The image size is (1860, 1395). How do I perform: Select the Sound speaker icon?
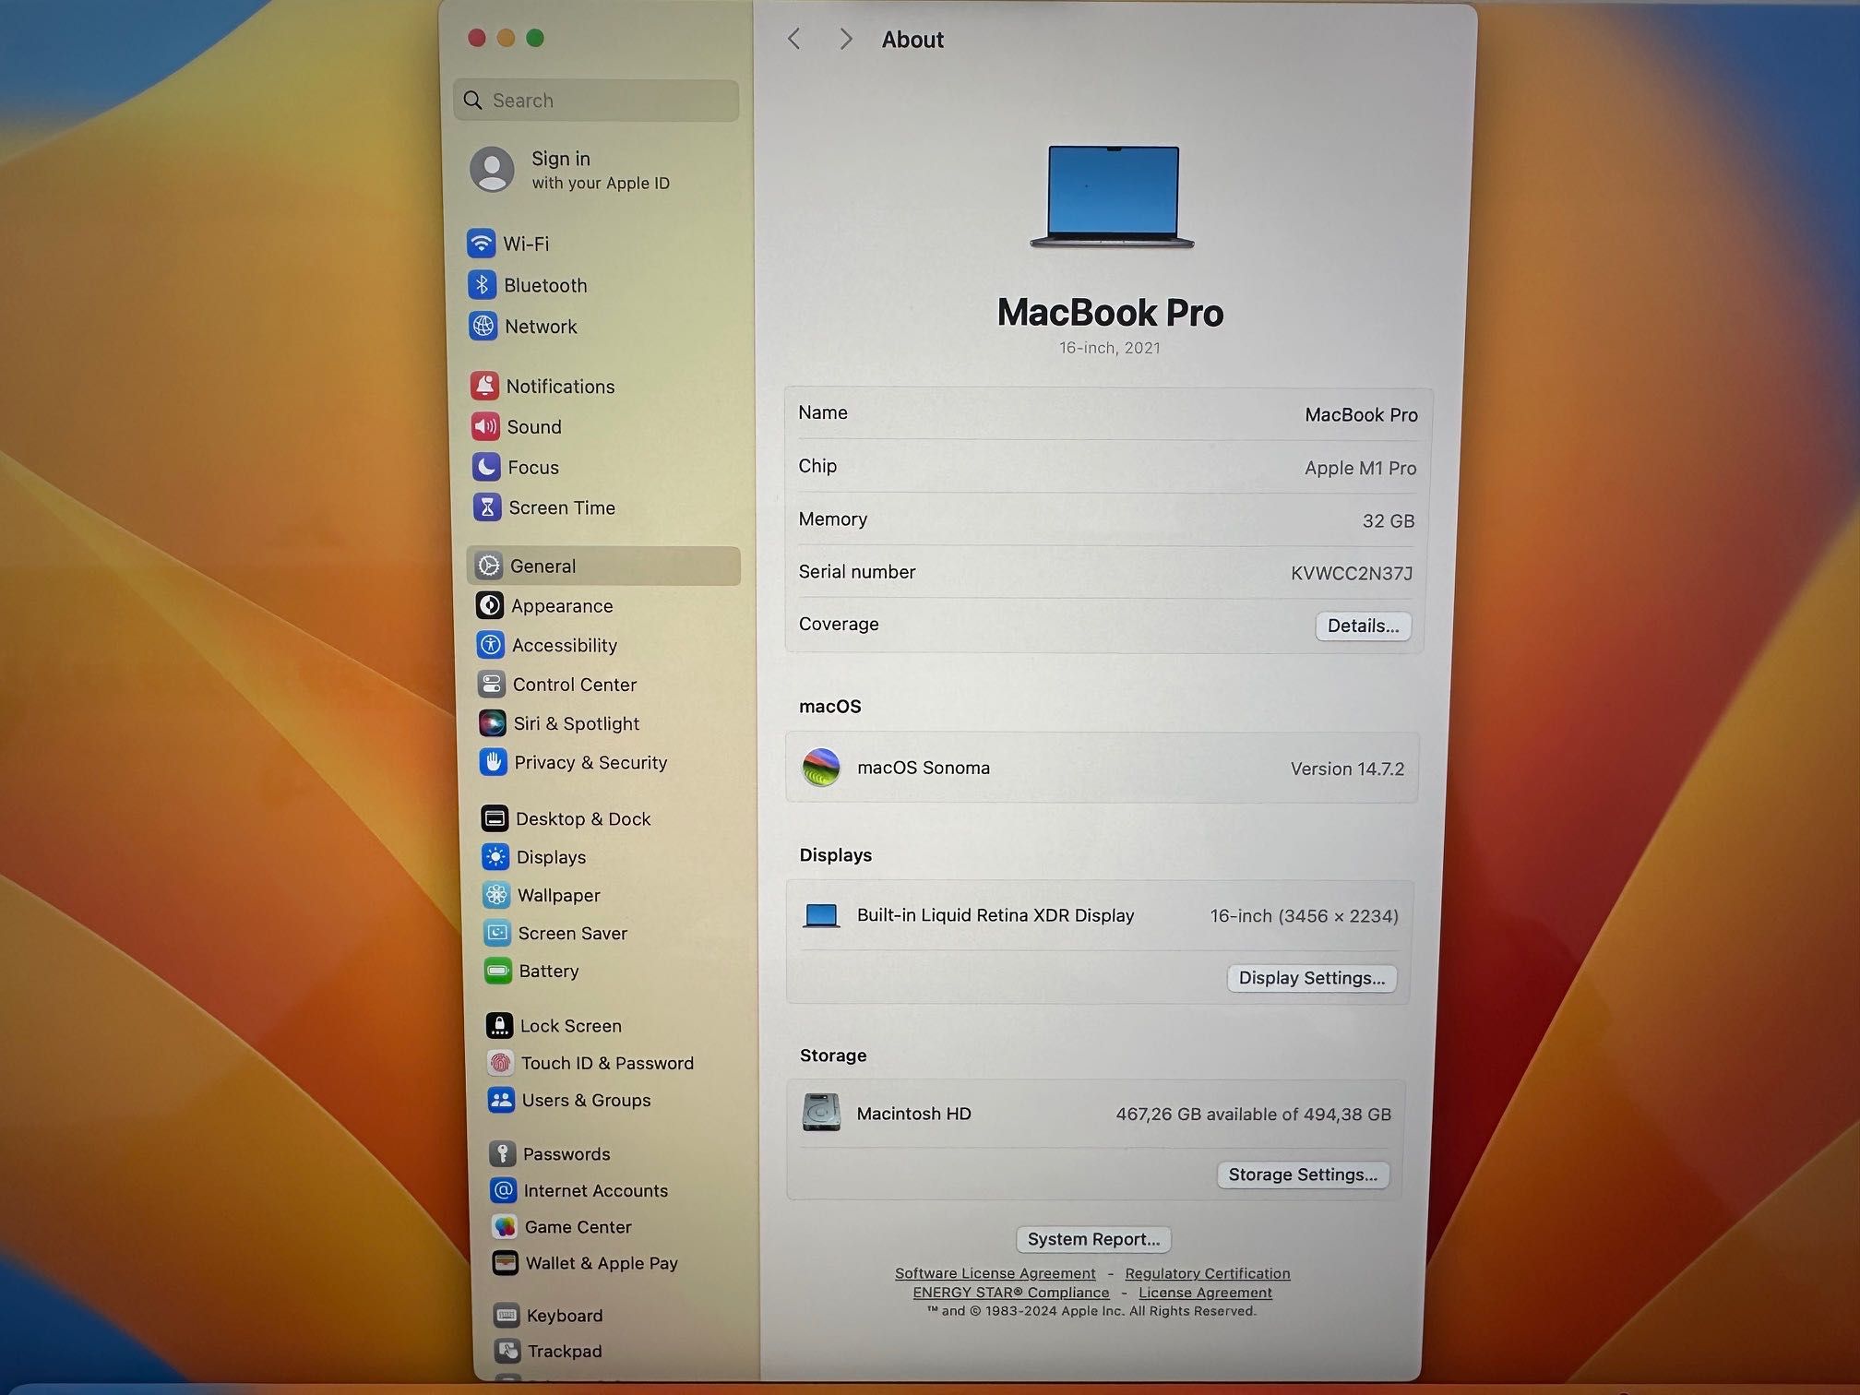click(485, 426)
